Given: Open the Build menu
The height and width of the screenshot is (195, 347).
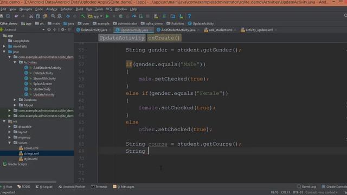Looking at the screenshot, I should pyautogui.click(x=79, y=9).
